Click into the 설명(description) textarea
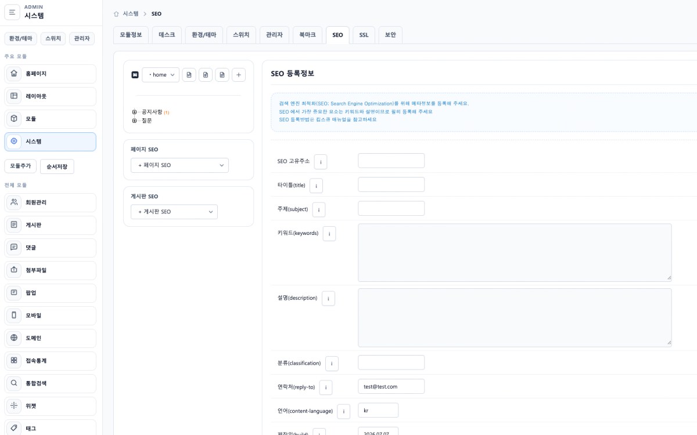Screen dimensions: 697x435 tap(515, 317)
